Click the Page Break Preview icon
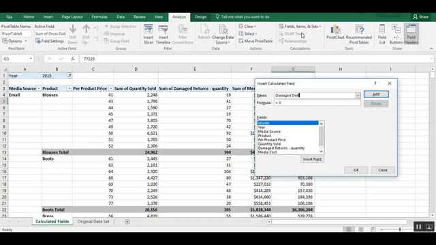The width and height of the screenshot is (436, 245). 373,229
